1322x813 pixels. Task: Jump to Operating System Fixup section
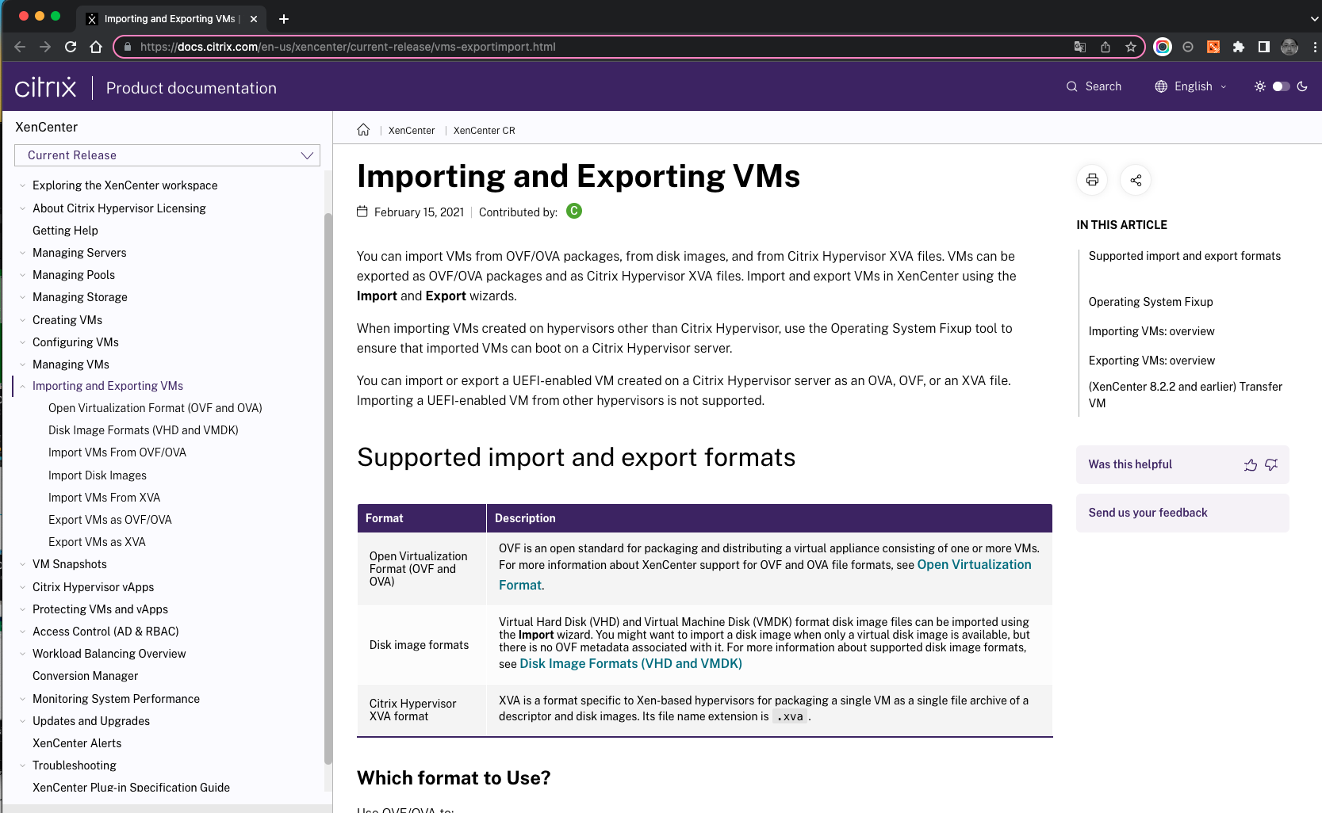click(1151, 302)
